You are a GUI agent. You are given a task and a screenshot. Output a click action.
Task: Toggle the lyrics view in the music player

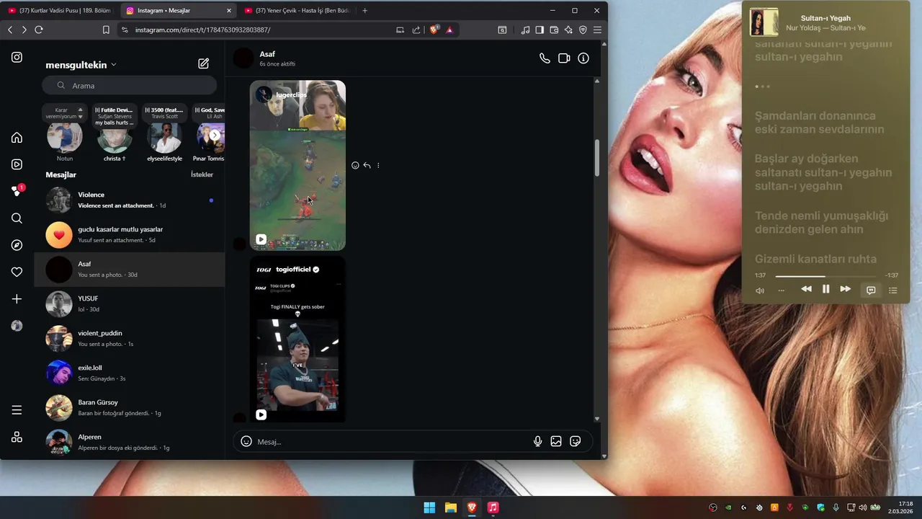[871, 290]
